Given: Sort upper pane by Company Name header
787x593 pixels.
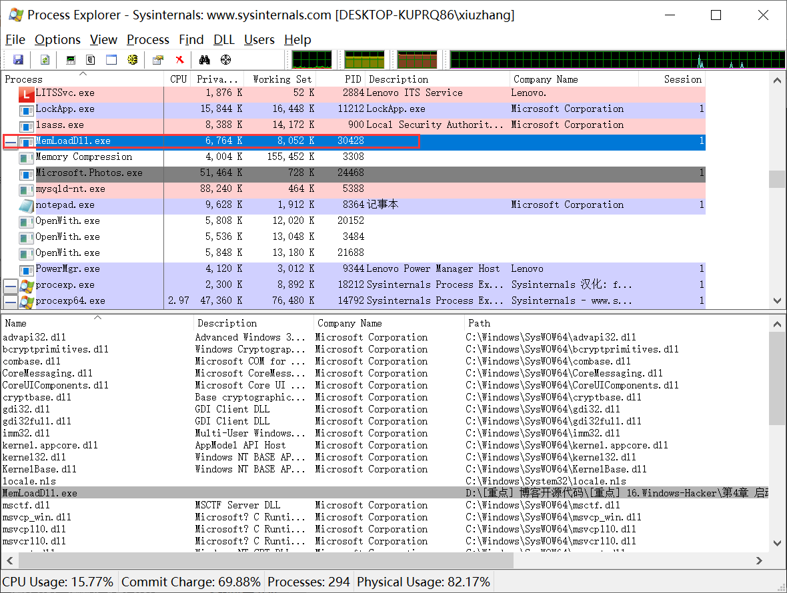Looking at the screenshot, I should tap(574, 79).
